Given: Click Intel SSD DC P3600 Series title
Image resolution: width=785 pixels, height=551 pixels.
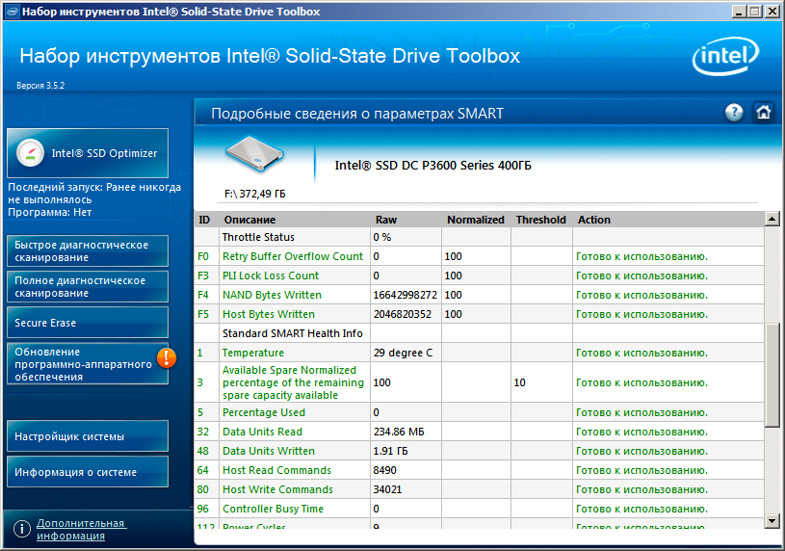Looking at the screenshot, I should [433, 166].
